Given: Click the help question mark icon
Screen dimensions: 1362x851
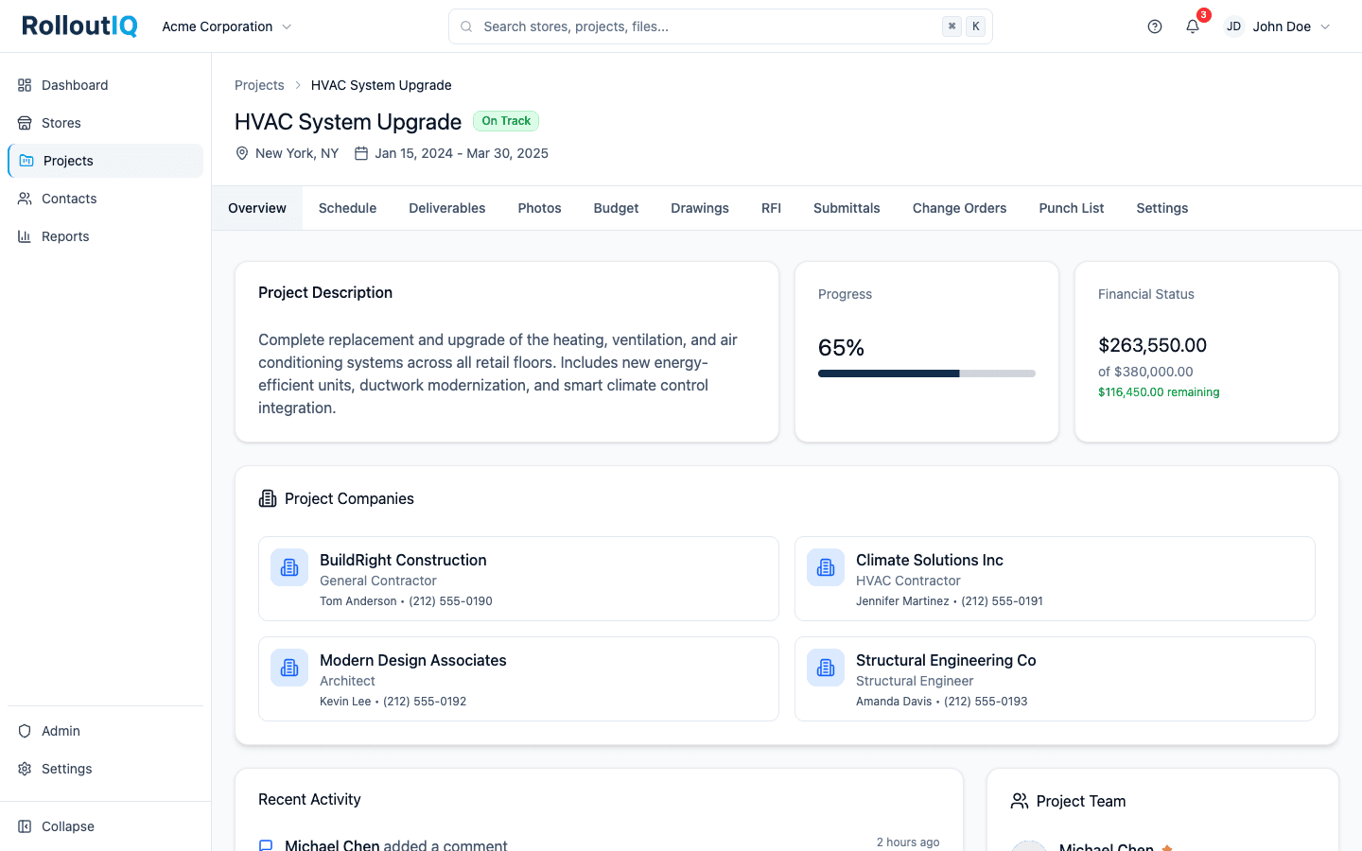Looking at the screenshot, I should pyautogui.click(x=1154, y=26).
